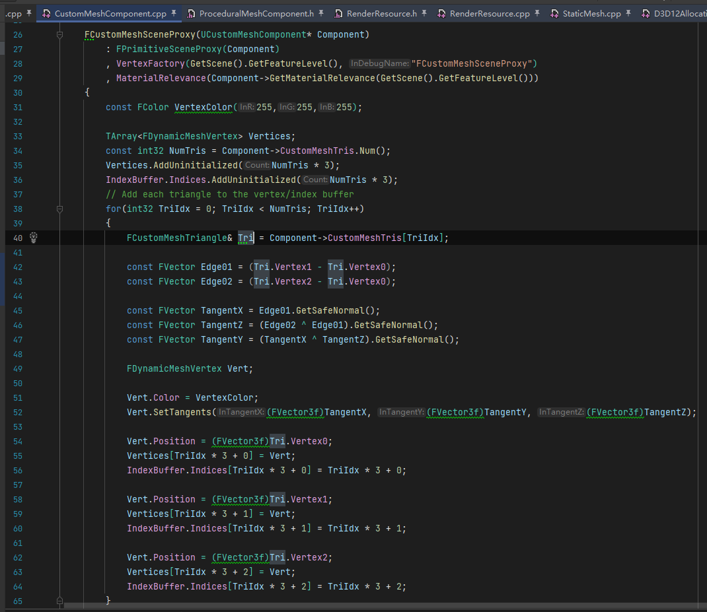Click FPrimitiveSceneProxy on line 27
This screenshot has height=612, width=707.
tap(168, 49)
